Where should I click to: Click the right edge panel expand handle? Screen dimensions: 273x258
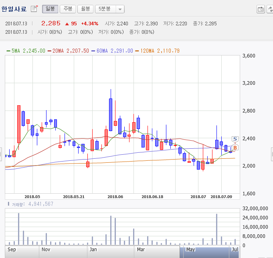(272, 154)
